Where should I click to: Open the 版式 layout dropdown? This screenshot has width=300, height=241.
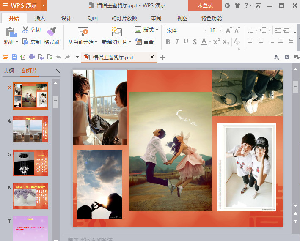point(146,30)
